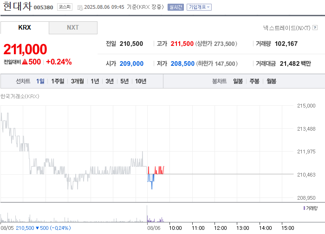Click the 10:00 time axis label

coord(175,228)
